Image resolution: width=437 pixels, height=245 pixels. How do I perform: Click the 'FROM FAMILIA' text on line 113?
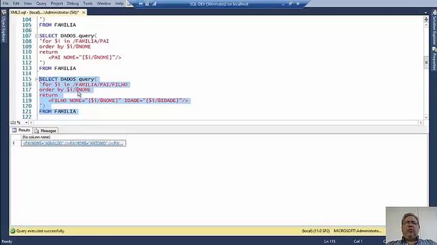click(x=57, y=68)
